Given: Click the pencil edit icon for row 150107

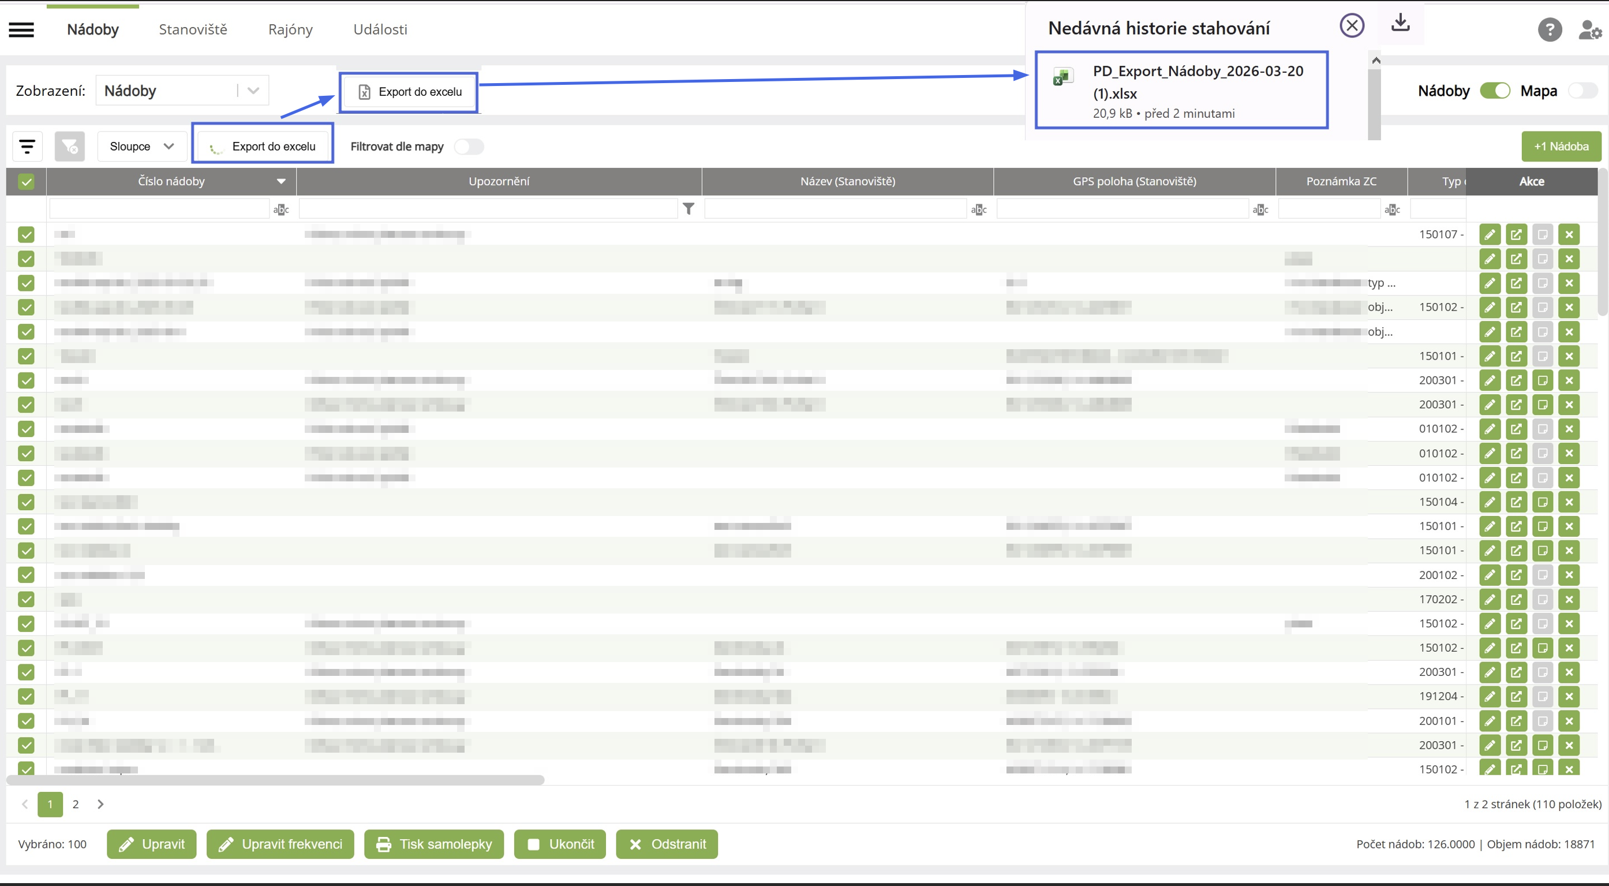Looking at the screenshot, I should tap(1490, 235).
